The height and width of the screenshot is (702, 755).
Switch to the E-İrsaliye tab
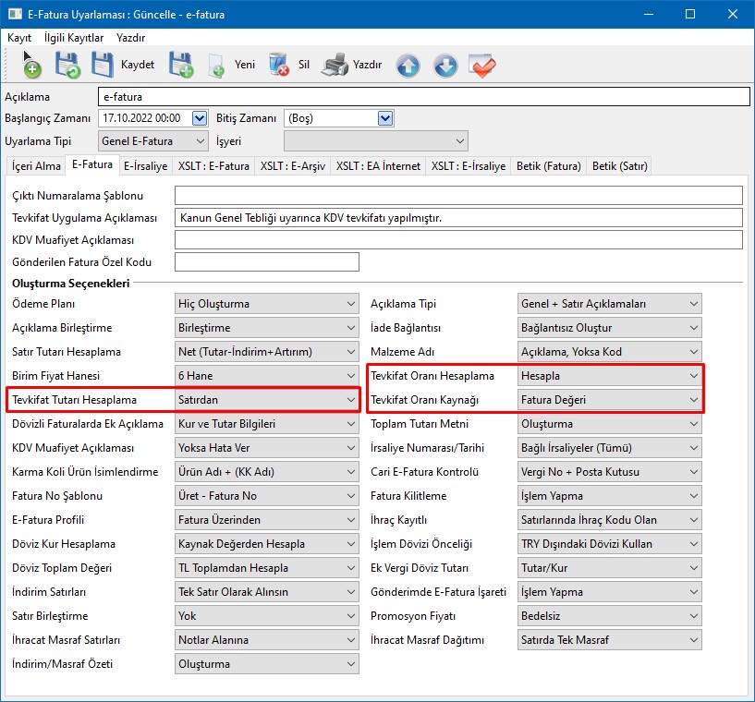145,166
